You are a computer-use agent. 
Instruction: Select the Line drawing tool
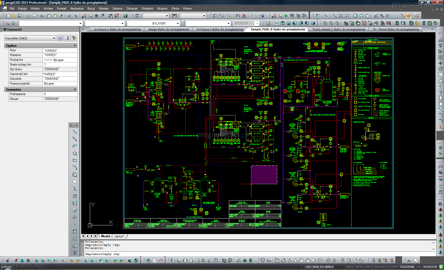pyautogui.click(x=75, y=132)
